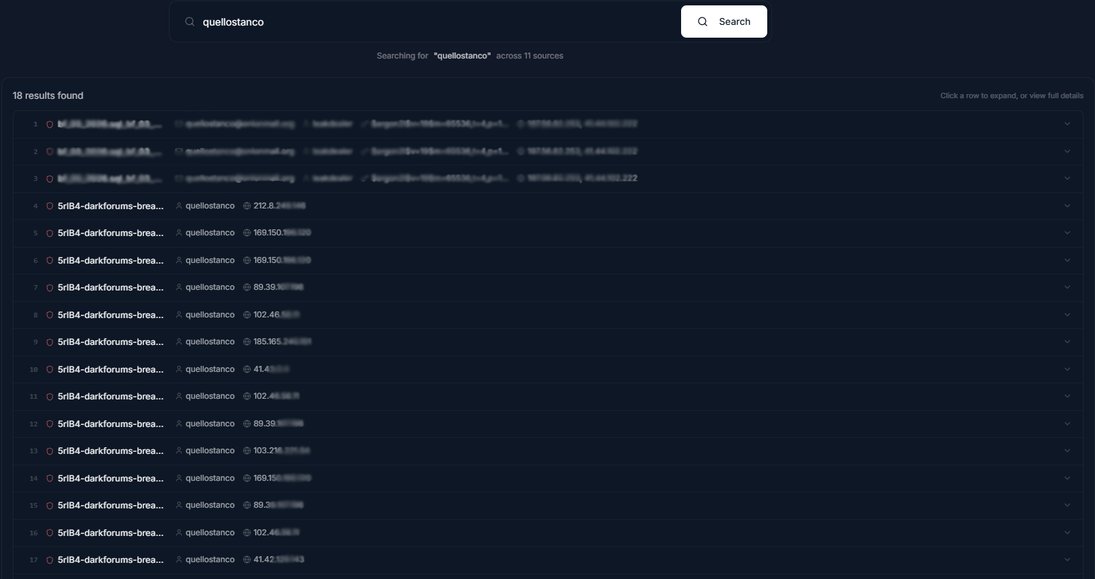Open 5rIB4-darkforums source on row 8
This screenshot has width=1095, height=579.
(110, 315)
